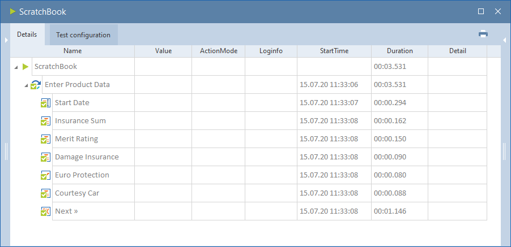Click the StartTime column header
Screen dimensions: 511x247
point(334,51)
